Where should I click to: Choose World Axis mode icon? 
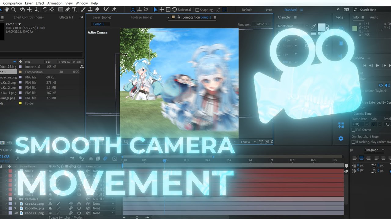pos(140,10)
